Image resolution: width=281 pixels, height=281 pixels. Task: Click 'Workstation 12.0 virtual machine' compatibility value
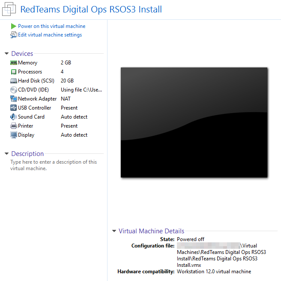[x=214, y=272]
